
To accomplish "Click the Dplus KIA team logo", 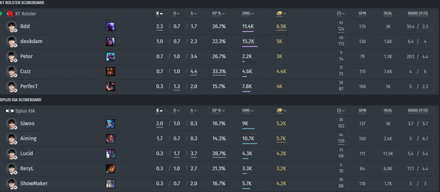I will coord(9,111).
